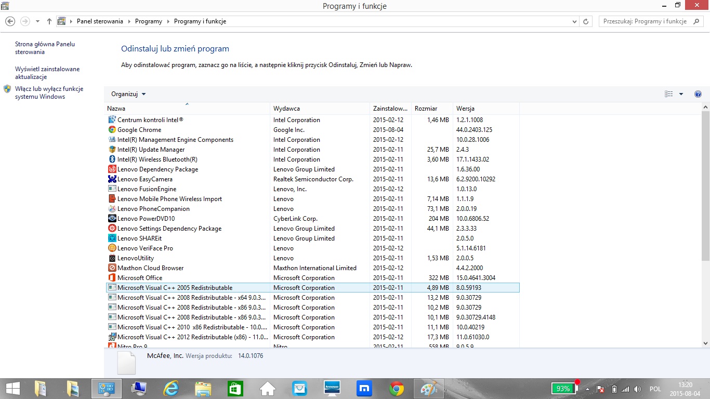The image size is (710, 399).
Task: Select the Lenovo FusionEngine entry
Action: point(312,189)
